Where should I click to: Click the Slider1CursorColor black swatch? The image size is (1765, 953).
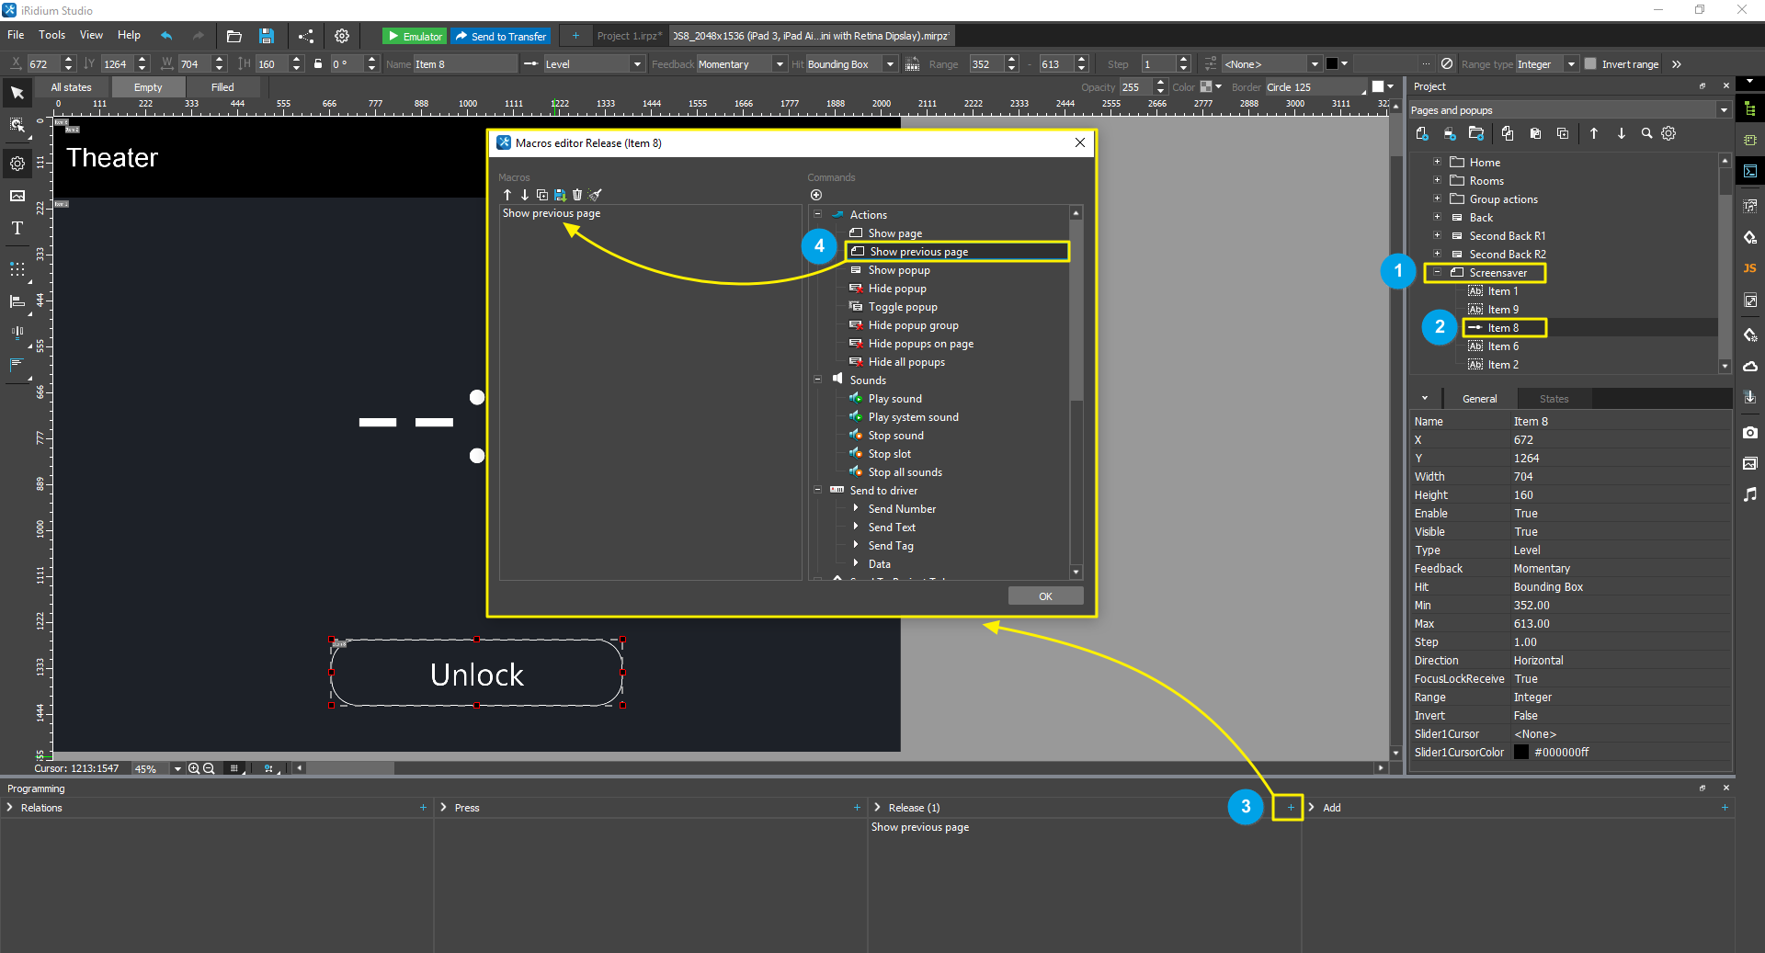(1521, 753)
